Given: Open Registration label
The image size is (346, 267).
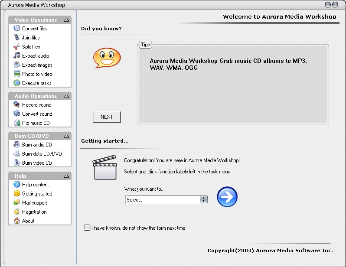Looking at the screenshot, I should pos(34,212).
